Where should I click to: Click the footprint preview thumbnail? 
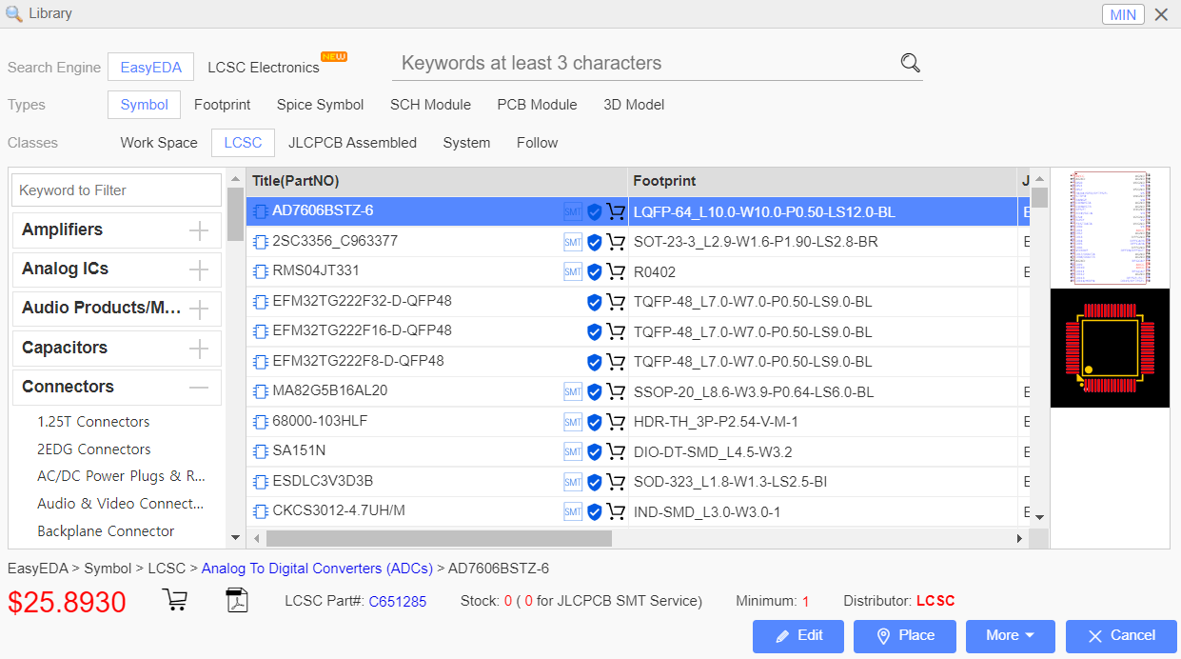pos(1110,349)
